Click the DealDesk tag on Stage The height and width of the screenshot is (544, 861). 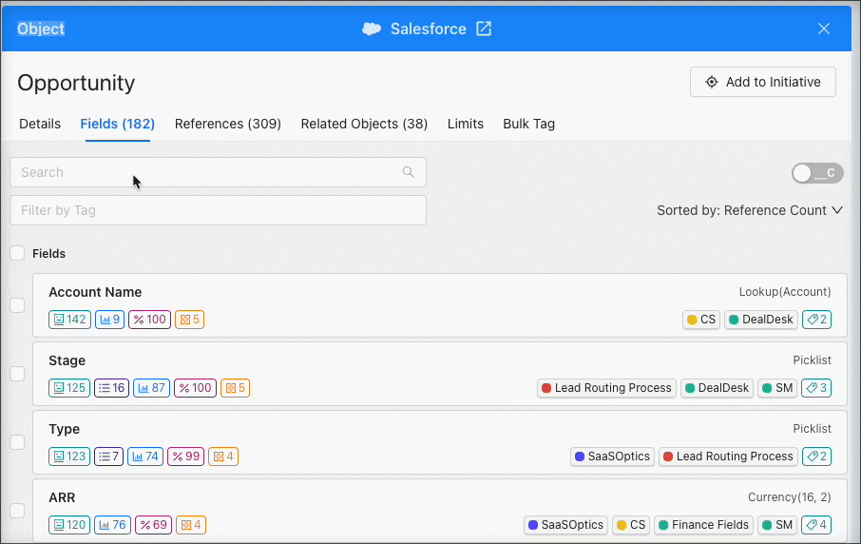click(717, 388)
